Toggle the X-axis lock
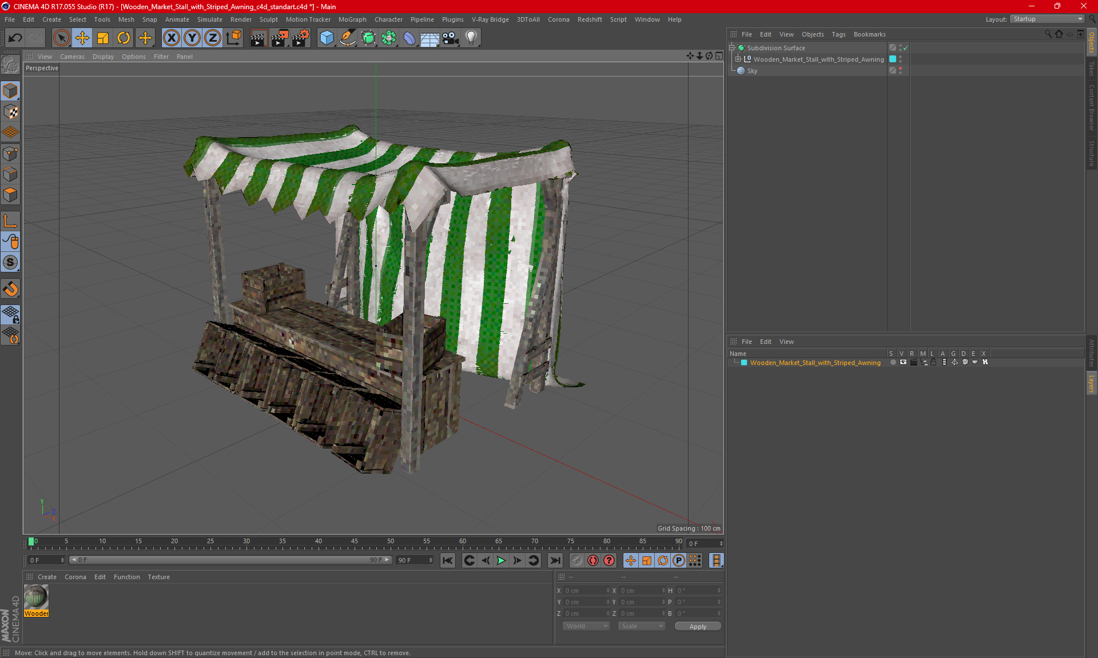 tap(171, 38)
